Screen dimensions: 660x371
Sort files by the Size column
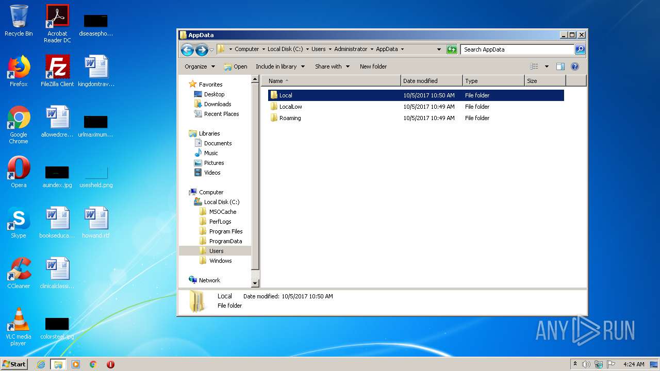pos(545,81)
